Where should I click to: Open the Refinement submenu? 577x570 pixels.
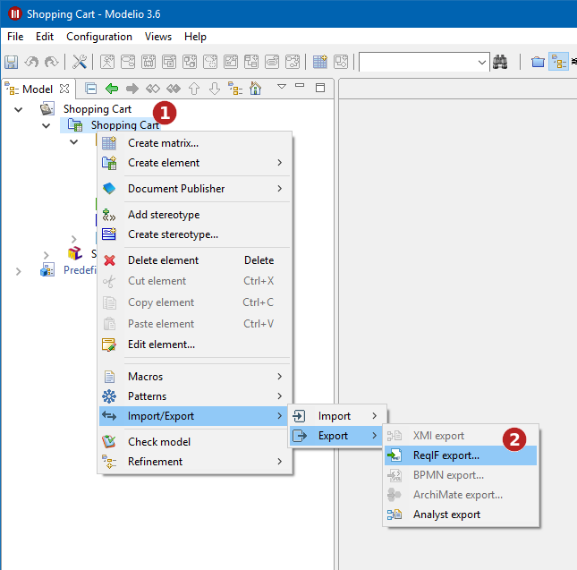click(x=195, y=462)
